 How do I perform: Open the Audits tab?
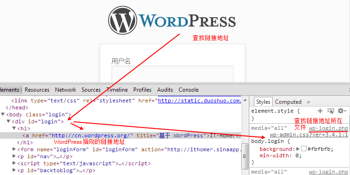(165, 90)
